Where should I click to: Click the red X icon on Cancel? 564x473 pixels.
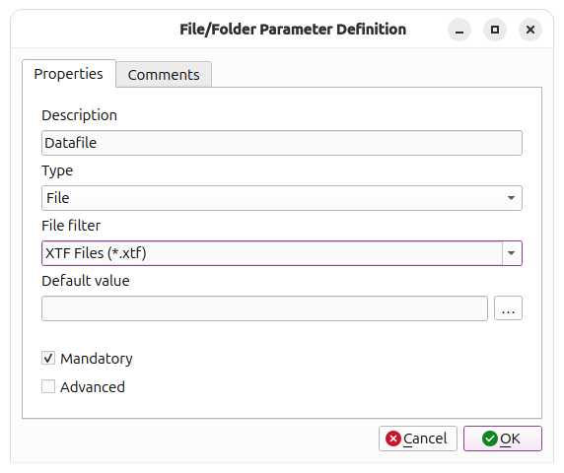pyautogui.click(x=393, y=439)
